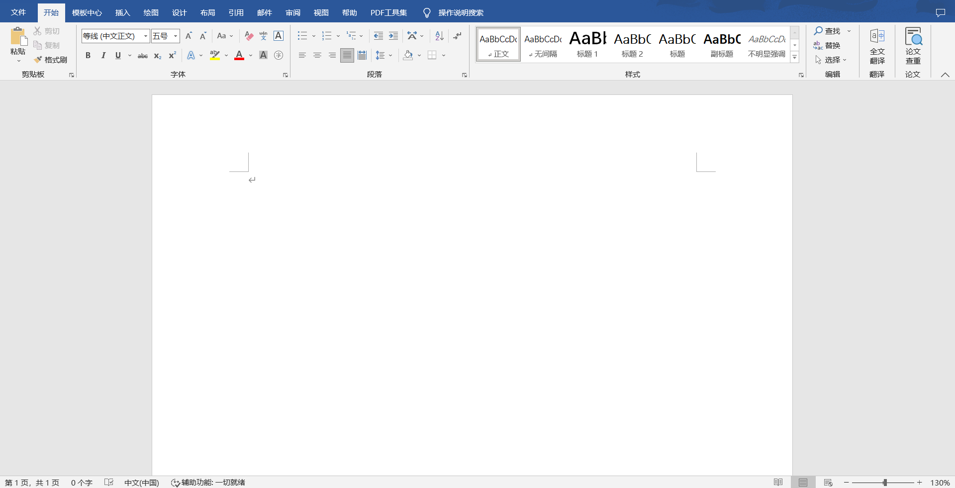This screenshot has height=488, width=955.
Task: Switch to the Layout (布局) tab
Action: point(207,12)
